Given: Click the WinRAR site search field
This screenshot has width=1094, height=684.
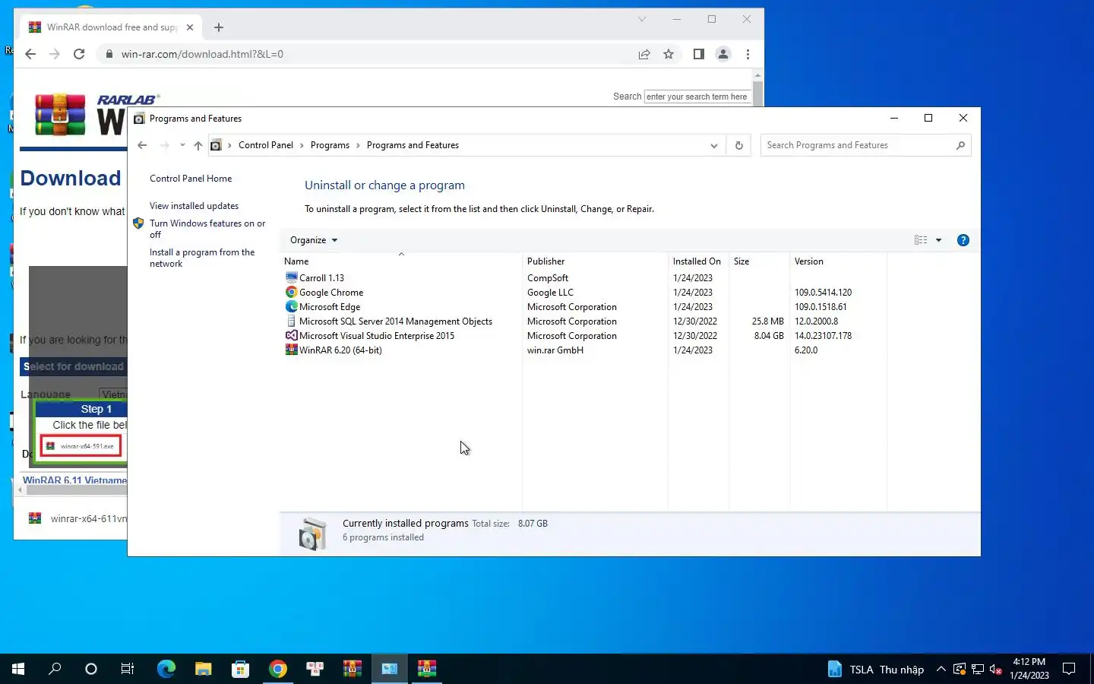Looking at the screenshot, I should 697,97.
